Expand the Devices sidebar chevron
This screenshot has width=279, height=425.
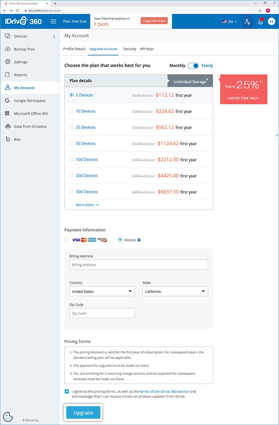(x=54, y=36)
